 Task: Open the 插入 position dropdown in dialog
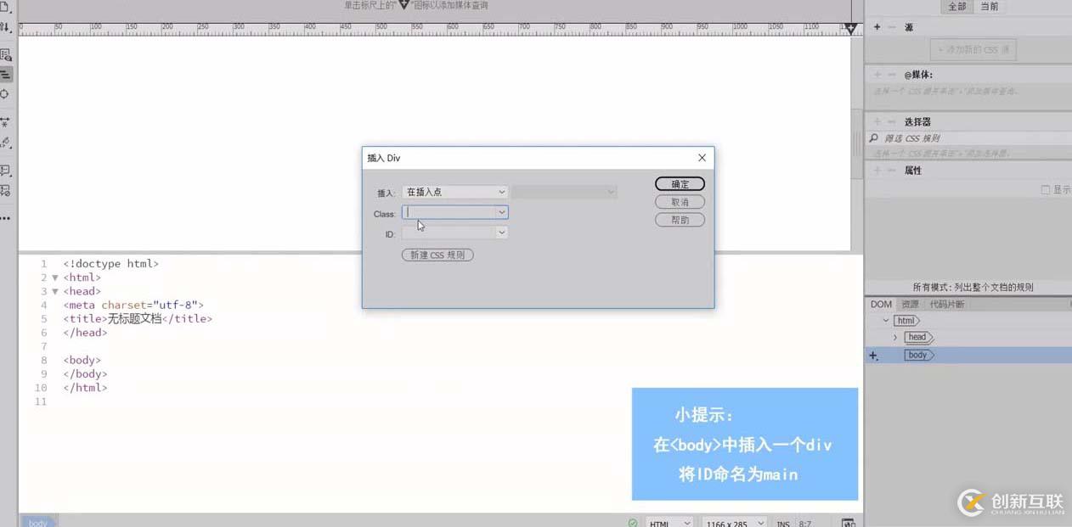(x=455, y=193)
